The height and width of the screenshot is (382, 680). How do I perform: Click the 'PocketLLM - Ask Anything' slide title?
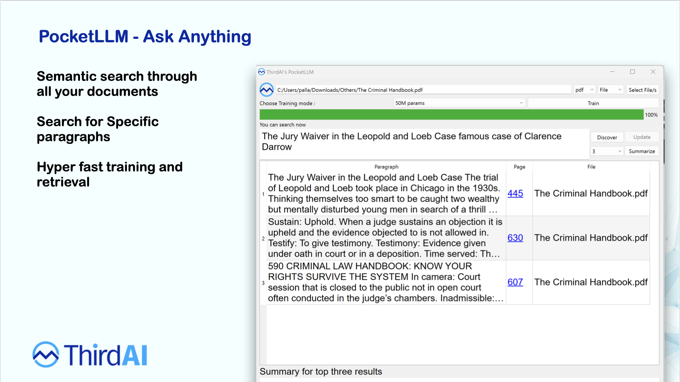tap(145, 37)
